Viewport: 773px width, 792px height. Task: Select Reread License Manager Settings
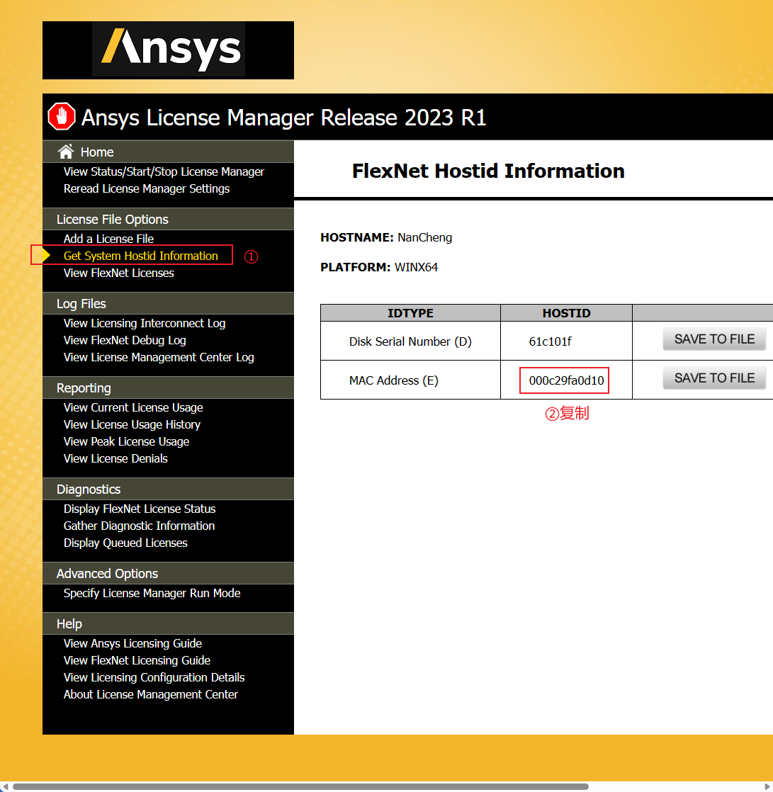coord(147,189)
